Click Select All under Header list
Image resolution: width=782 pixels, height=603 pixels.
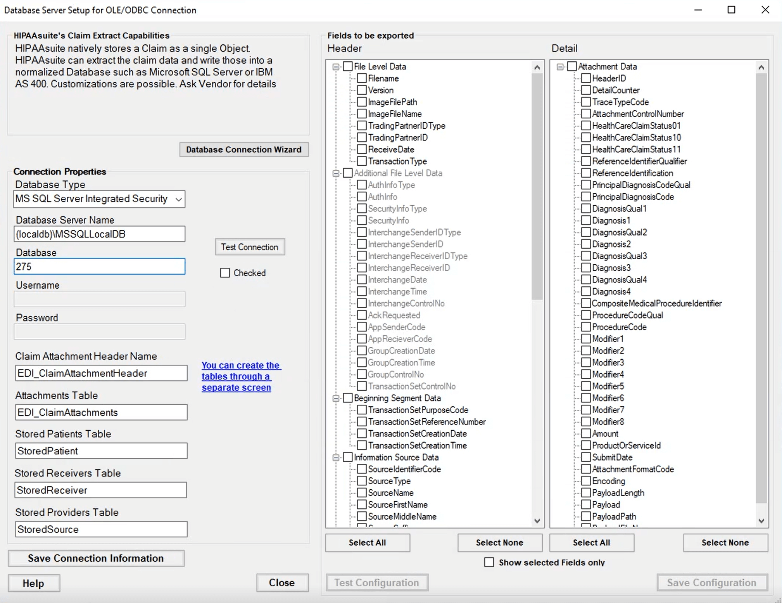(367, 542)
